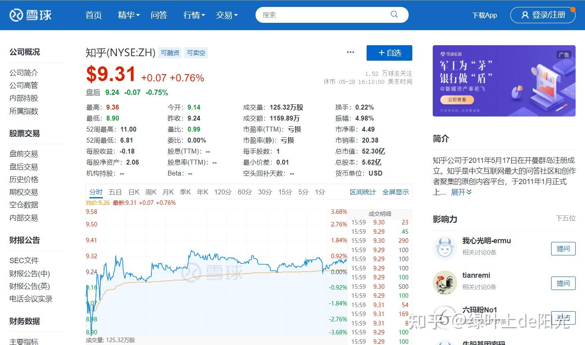Expand the 行情 dropdown menu
The height and width of the screenshot is (345, 585).
(194, 15)
